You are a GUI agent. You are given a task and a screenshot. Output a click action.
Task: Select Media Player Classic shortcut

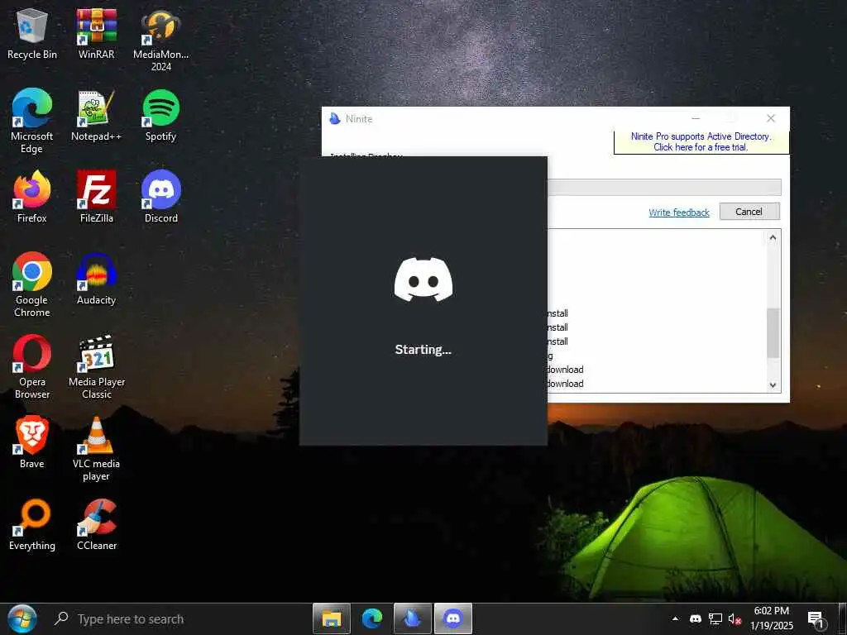pos(96,367)
